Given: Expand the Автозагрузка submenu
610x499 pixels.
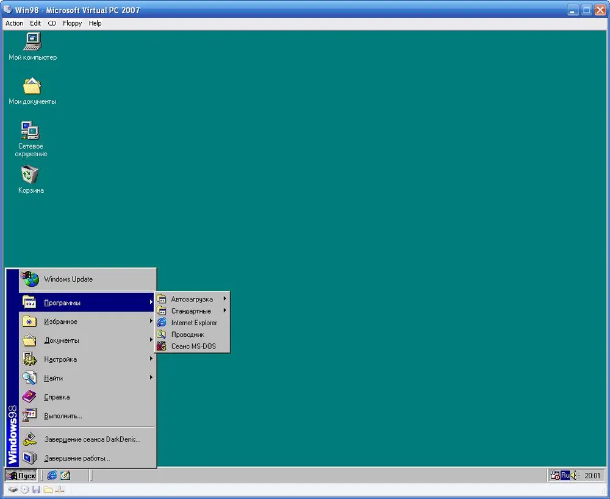Looking at the screenshot, I should pyautogui.click(x=192, y=299).
